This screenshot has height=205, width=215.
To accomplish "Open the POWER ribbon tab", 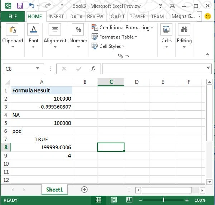I will click(138, 17).
